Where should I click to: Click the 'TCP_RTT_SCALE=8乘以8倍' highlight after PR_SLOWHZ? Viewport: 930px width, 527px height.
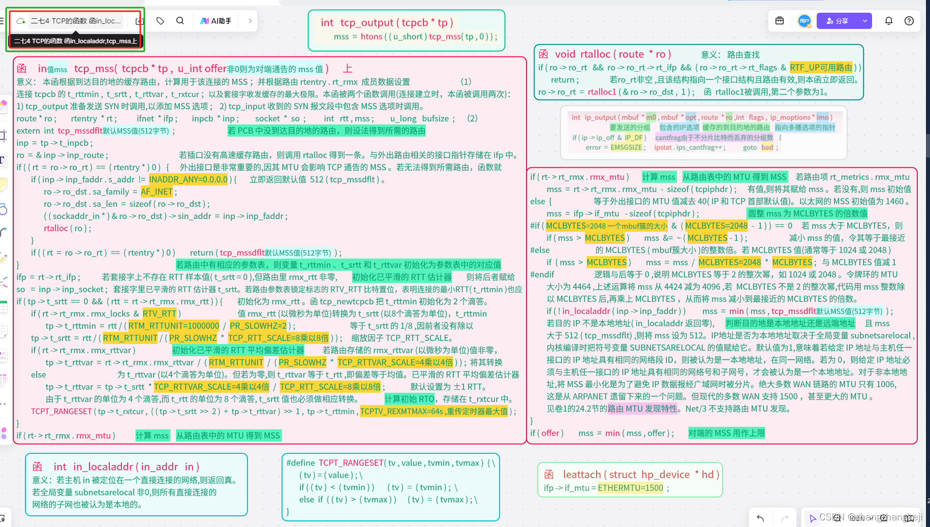coord(278,338)
